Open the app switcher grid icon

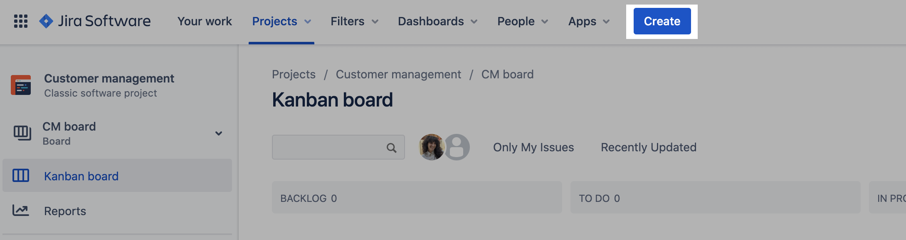(x=21, y=21)
